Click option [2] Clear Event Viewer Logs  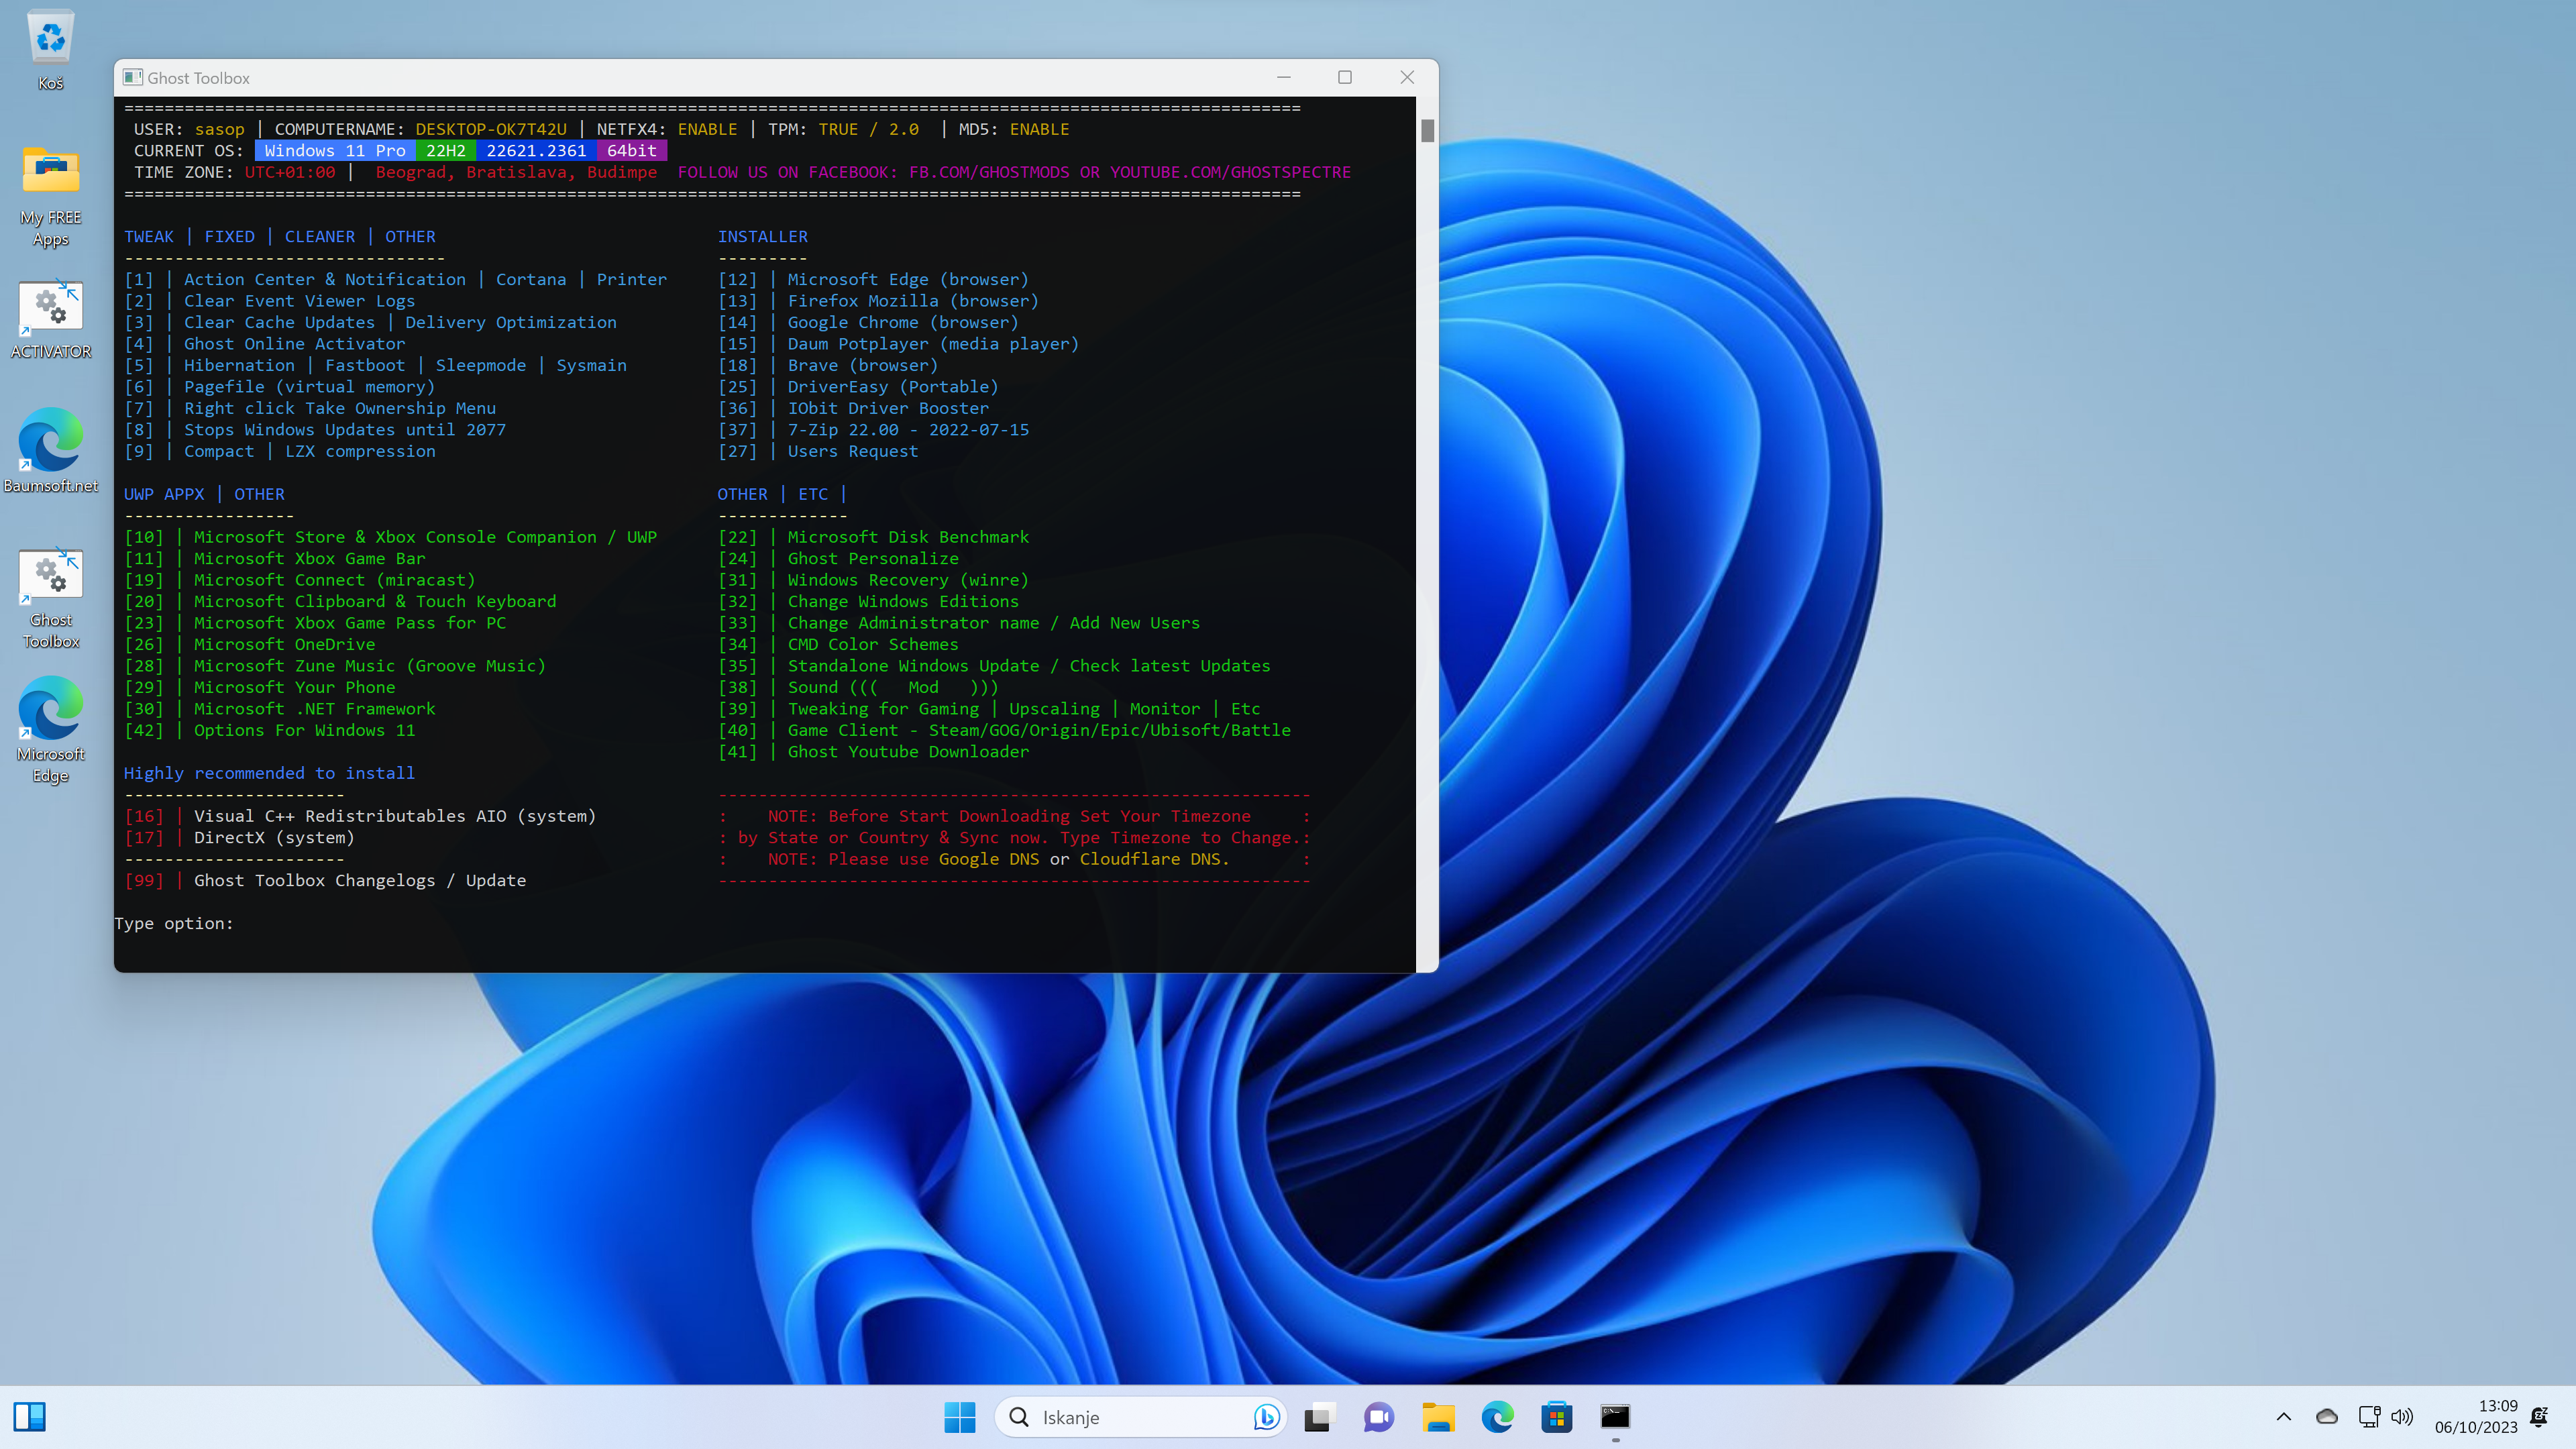click(x=269, y=301)
